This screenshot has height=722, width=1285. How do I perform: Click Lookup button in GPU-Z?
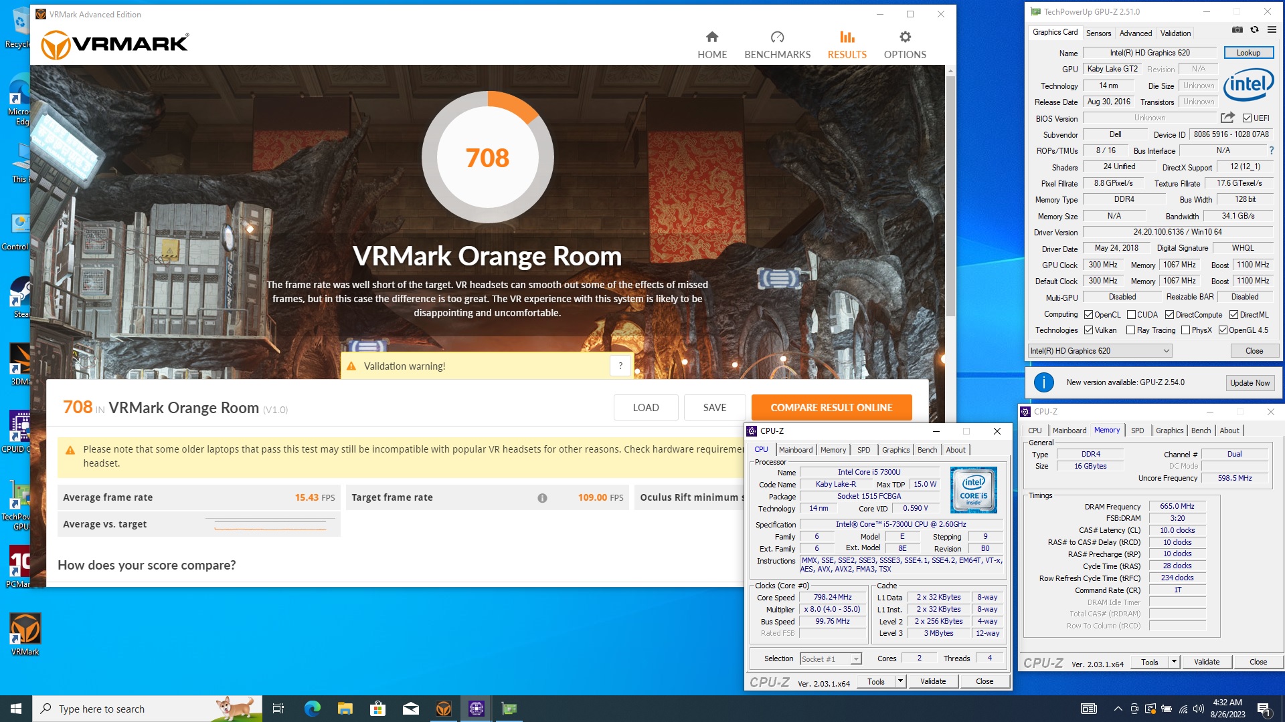[1248, 53]
